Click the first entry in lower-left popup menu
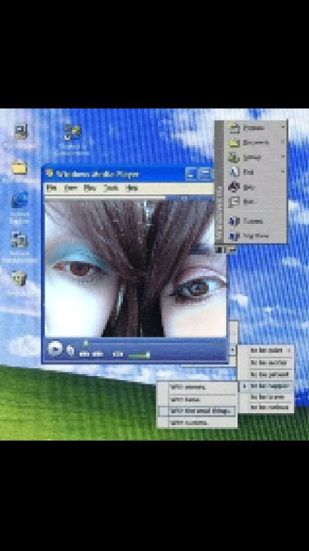The height and width of the screenshot is (551, 309). (197, 387)
